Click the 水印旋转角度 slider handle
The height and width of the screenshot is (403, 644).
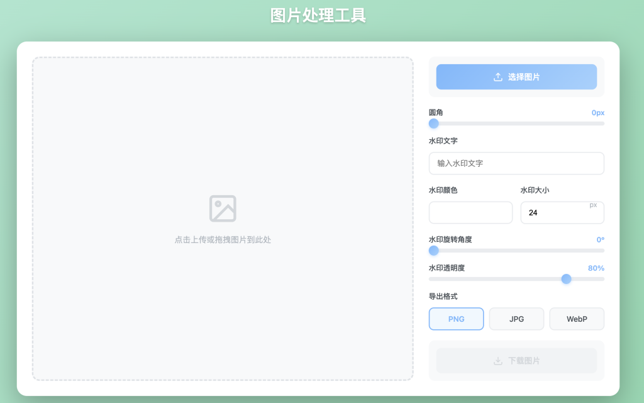point(434,251)
